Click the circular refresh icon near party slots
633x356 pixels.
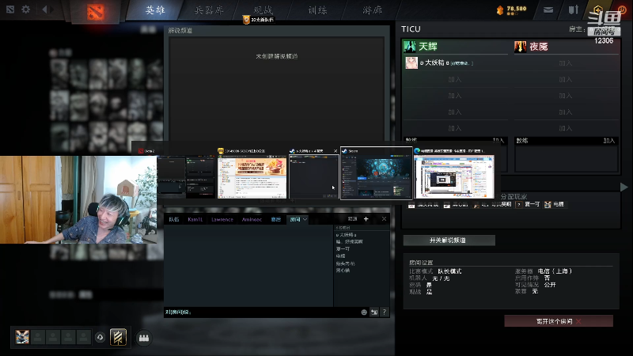[x=100, y=337]
